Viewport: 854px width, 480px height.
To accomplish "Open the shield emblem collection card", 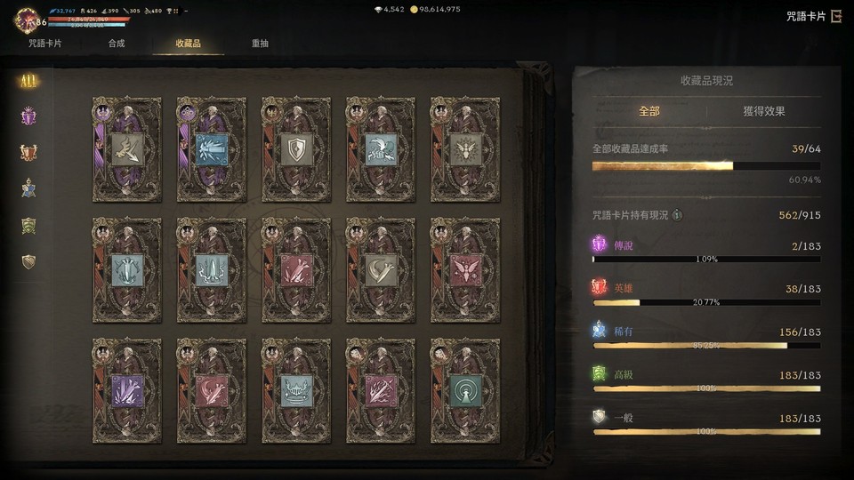I will [296, 149].
